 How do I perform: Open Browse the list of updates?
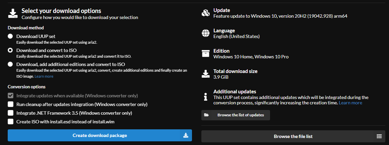(x=236, y=115)
